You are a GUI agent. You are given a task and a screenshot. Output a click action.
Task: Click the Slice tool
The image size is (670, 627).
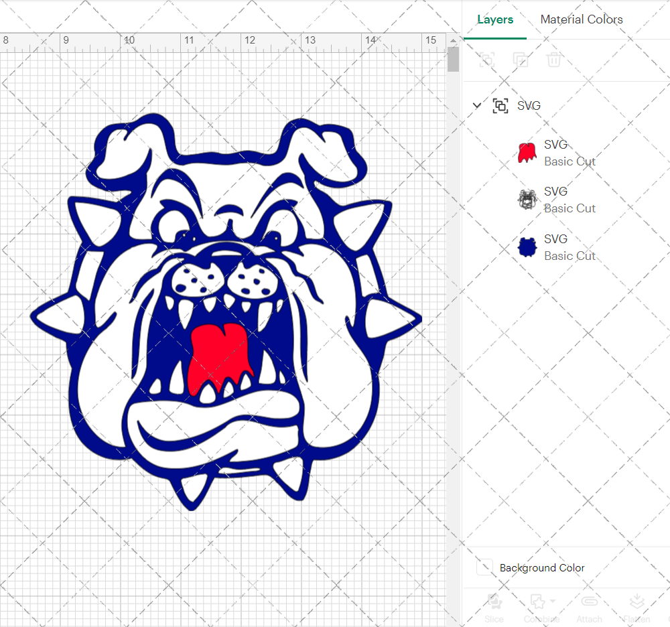pos(494,608)
